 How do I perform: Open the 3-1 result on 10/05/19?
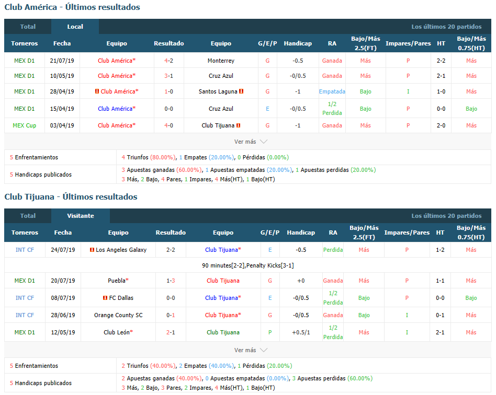(x=169, y=76)
